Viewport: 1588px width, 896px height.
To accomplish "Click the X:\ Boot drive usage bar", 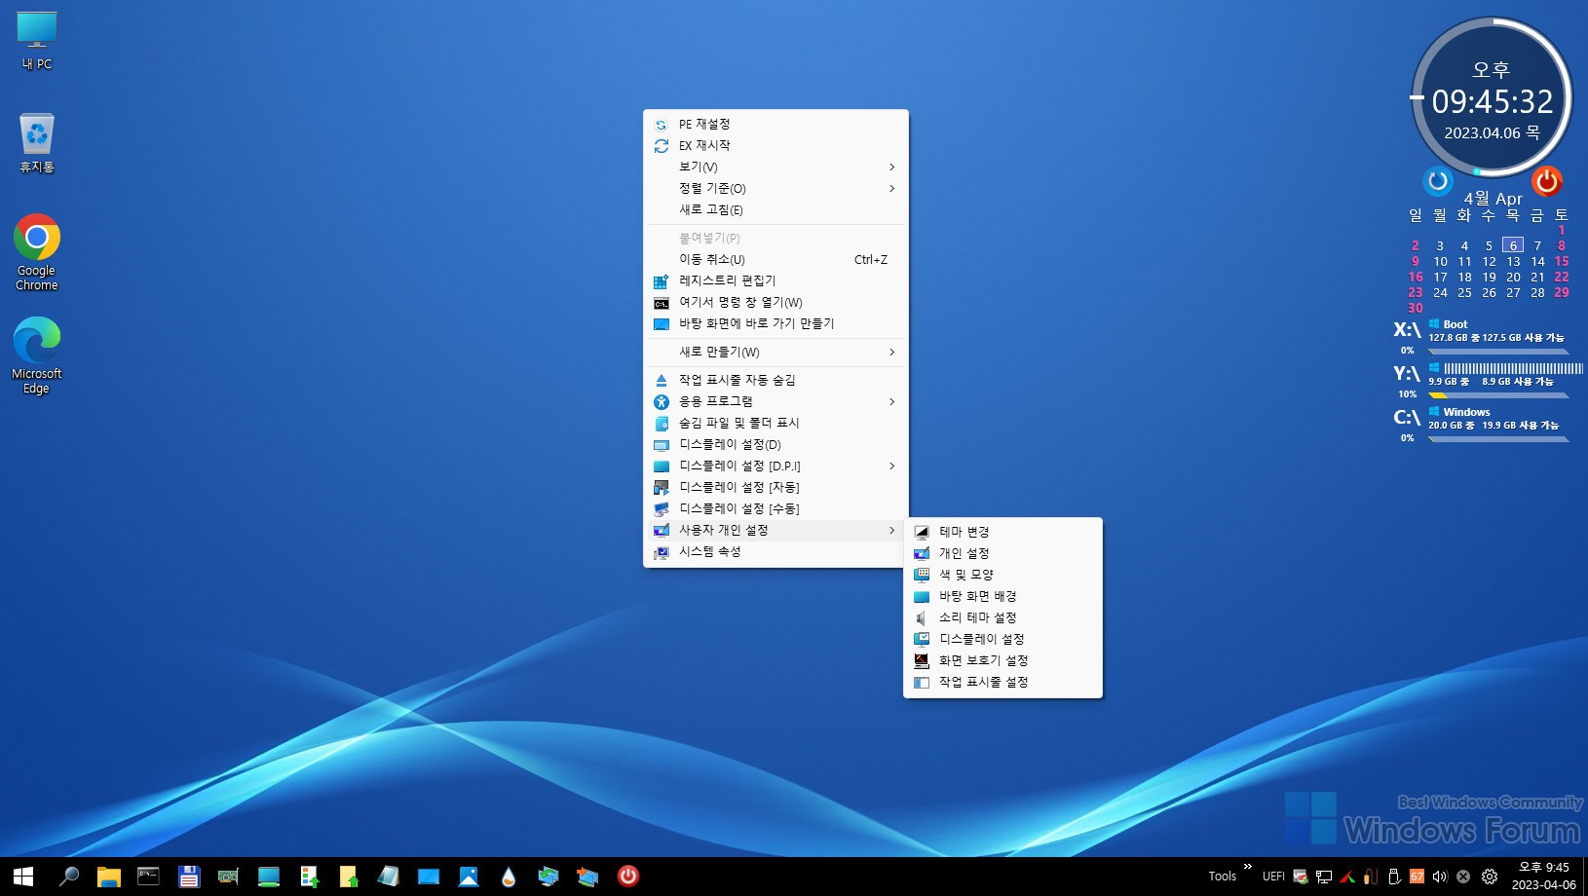I will pos(1498,352).
